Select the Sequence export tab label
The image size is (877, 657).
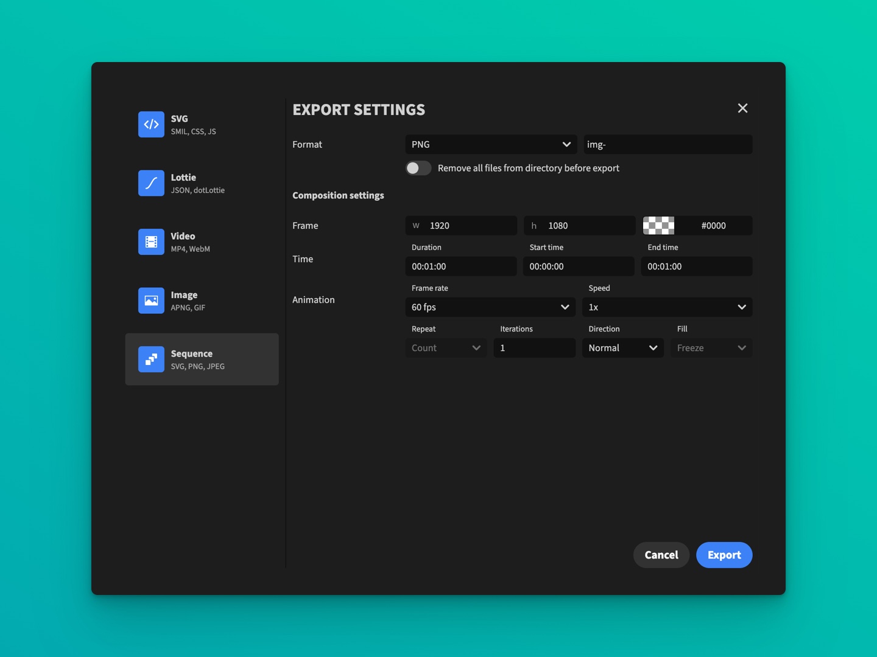192,353
